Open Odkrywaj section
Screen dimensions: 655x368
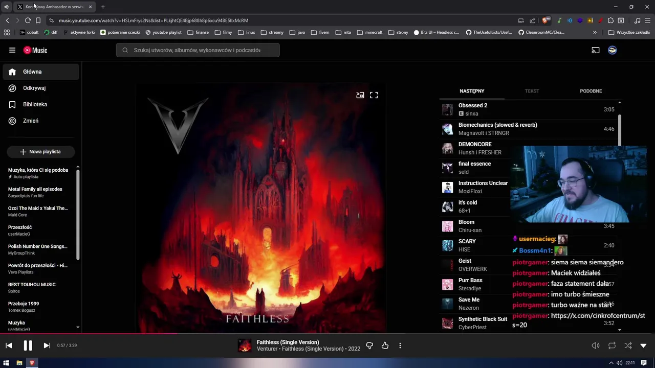41,88
